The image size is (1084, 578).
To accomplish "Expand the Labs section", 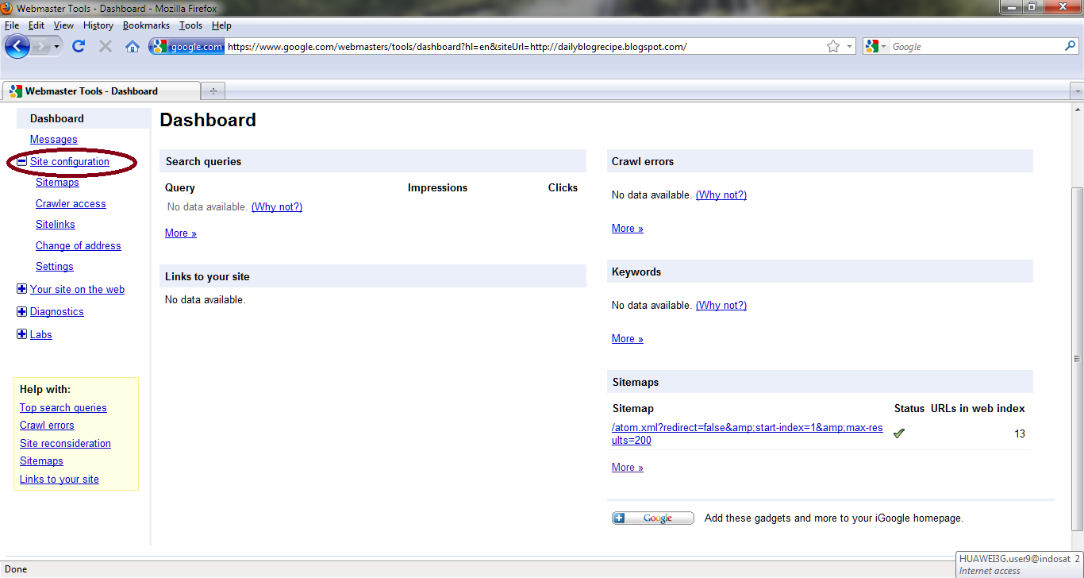I will click(x=22, y=334).
